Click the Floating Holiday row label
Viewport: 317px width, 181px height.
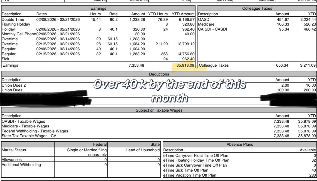pos(16,24)
